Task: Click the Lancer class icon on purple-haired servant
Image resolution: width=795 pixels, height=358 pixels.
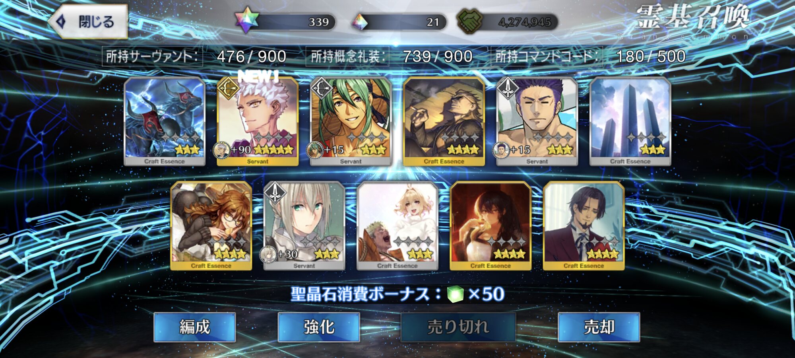Action: (507, 88)
